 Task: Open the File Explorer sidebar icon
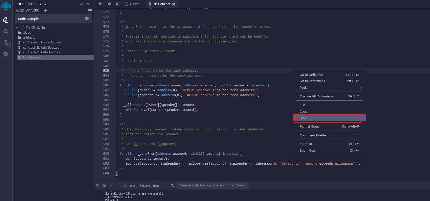(x=6, y=20)
